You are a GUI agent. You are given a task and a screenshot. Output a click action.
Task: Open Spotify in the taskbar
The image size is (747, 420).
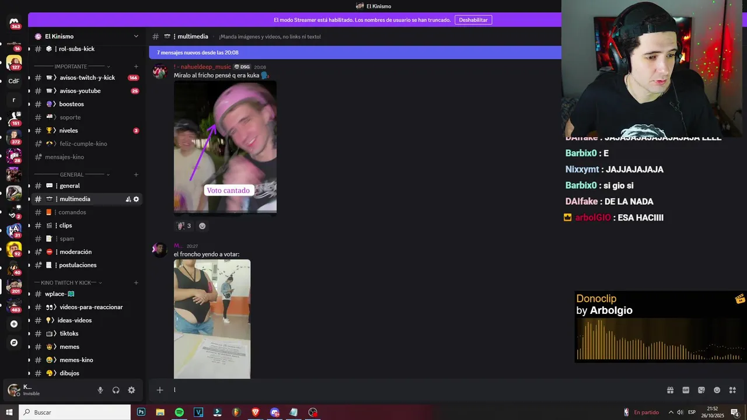[179, 412]
